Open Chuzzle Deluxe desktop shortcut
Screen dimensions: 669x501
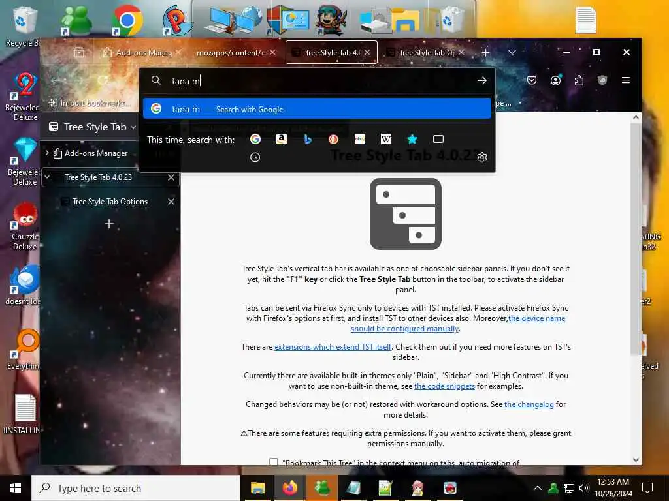coord(25,226)
